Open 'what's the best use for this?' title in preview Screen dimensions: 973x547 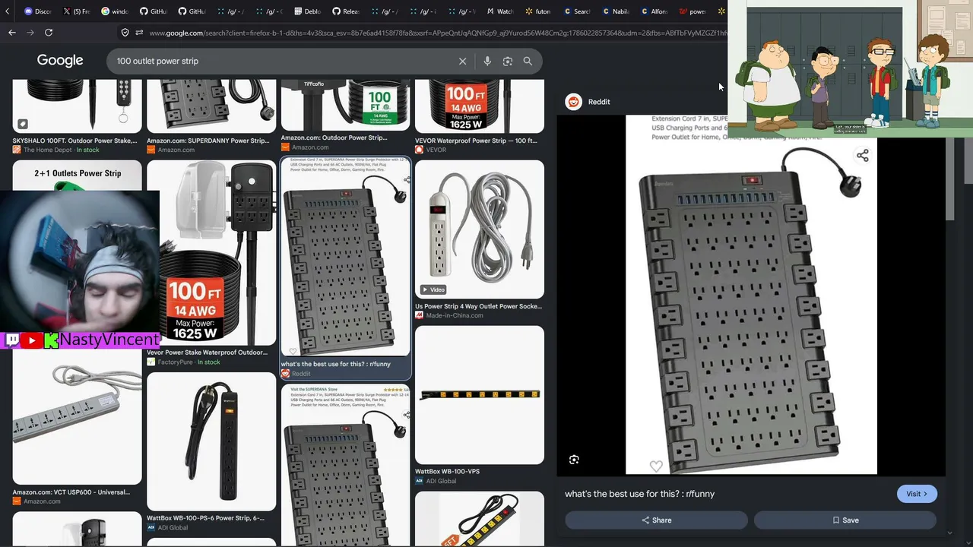tap(639, 494)
